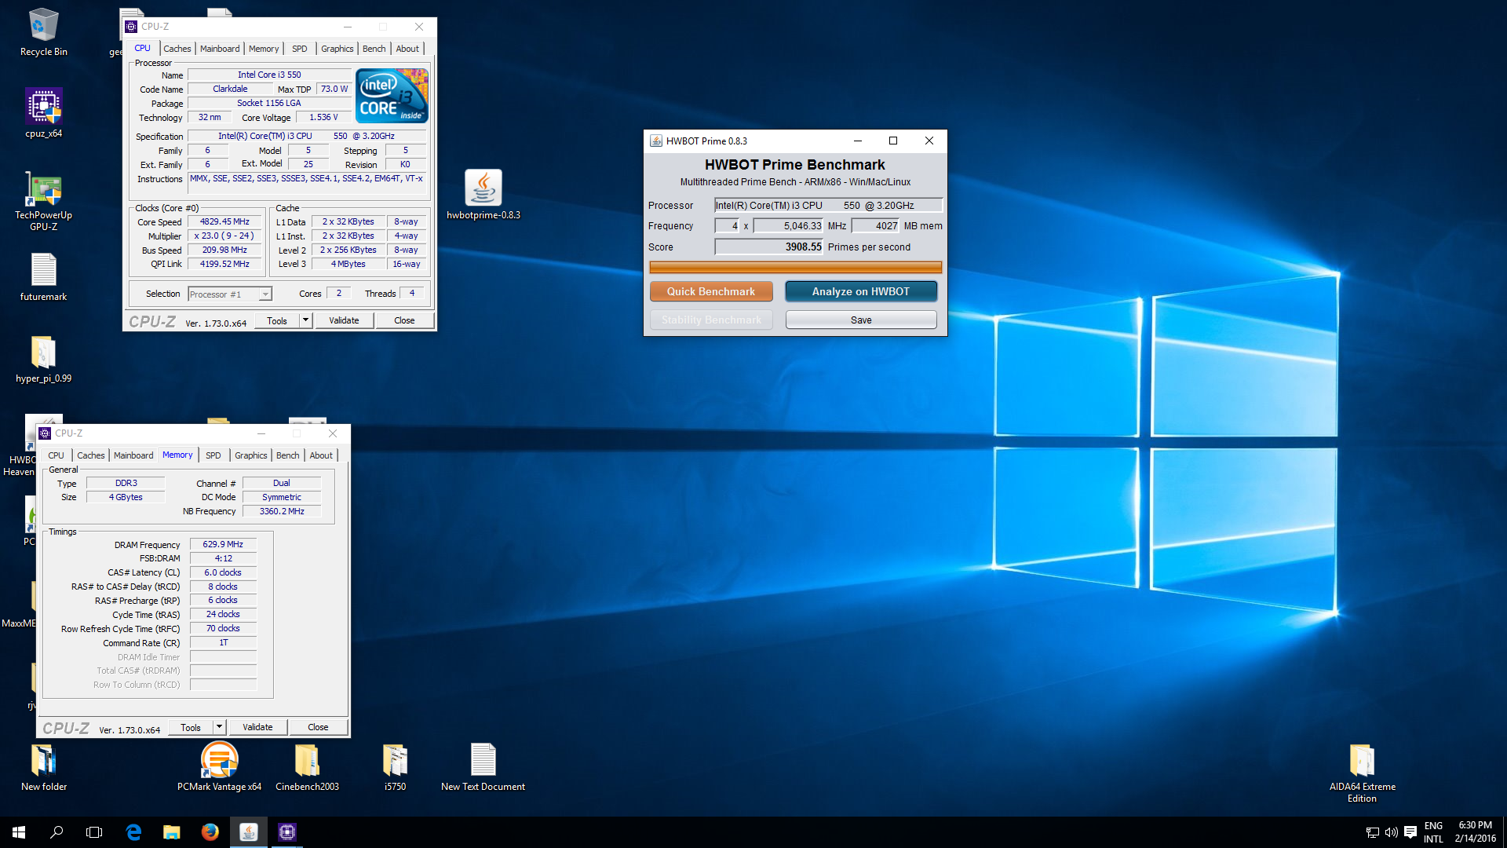This screenshot has height=848, width=1507.
Task: Click Analyze on HWBOT button
Action: point(861,291)
